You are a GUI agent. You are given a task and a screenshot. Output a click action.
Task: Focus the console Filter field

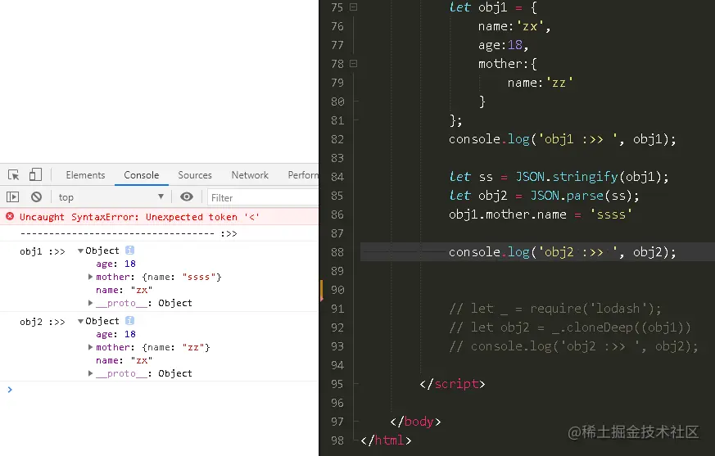263,197
